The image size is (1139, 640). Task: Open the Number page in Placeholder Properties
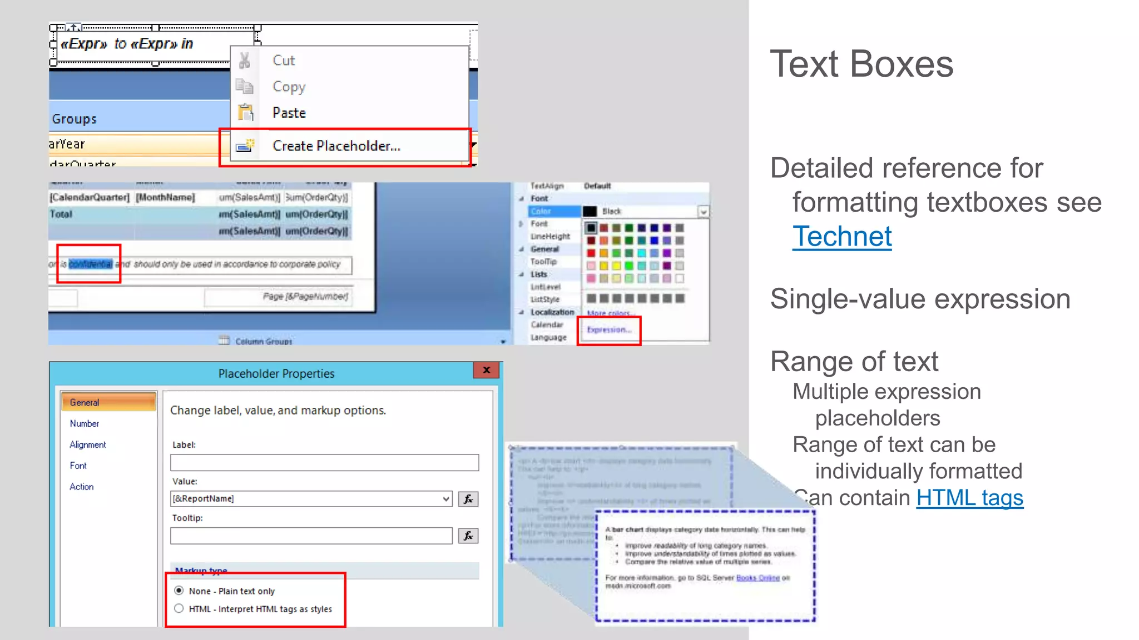(85, 423)
